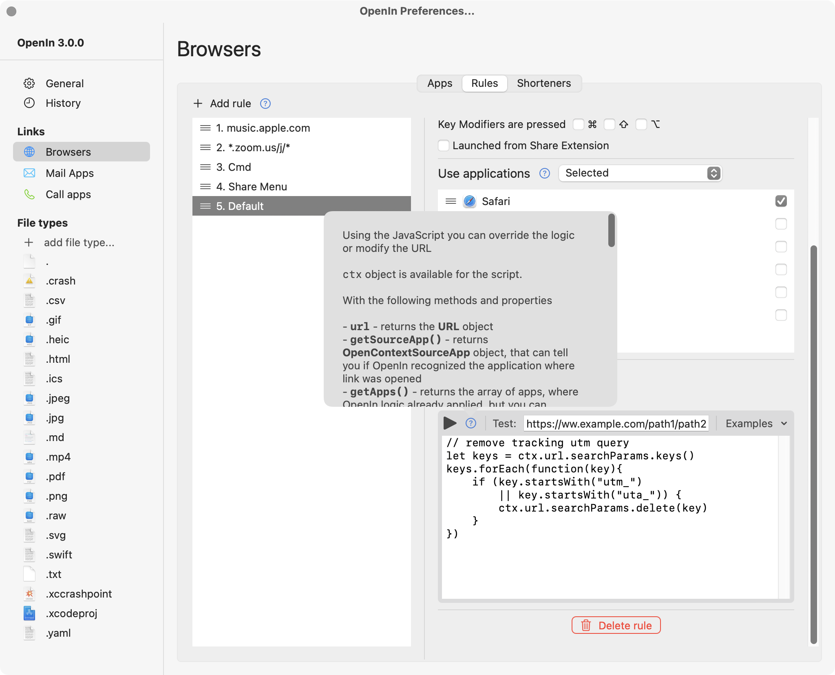The height and width of the screenshot is (675, 835).
Task: Click the help popover scrollbar thumb
Action: pyautogui.click(x=611, y=231)
